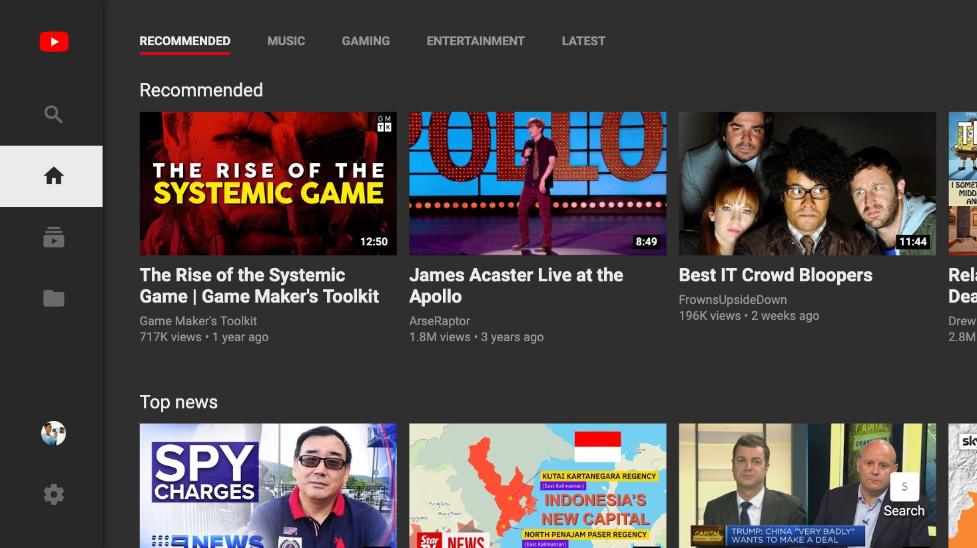Open 'James Acaster Live at the Apollo'
This screenshot has height=548, width=977.
coord(515,286)
